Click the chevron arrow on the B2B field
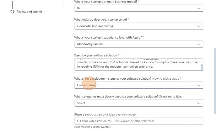The image size is (216, 131). coord(199,8)
